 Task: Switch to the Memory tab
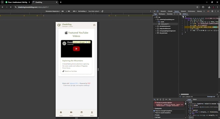200,11
